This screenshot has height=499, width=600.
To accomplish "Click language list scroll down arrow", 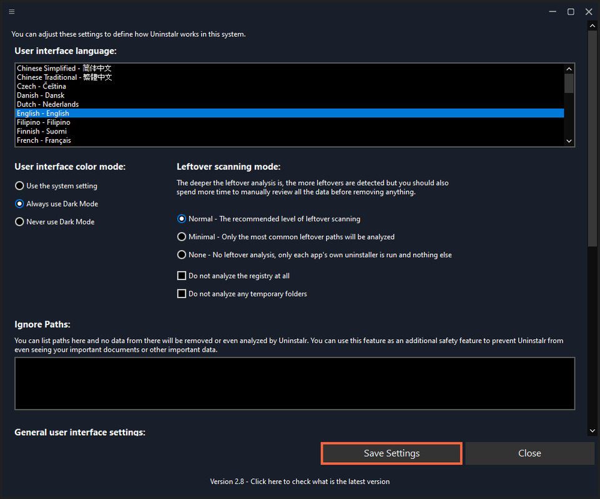I will [x=569, y=141].
